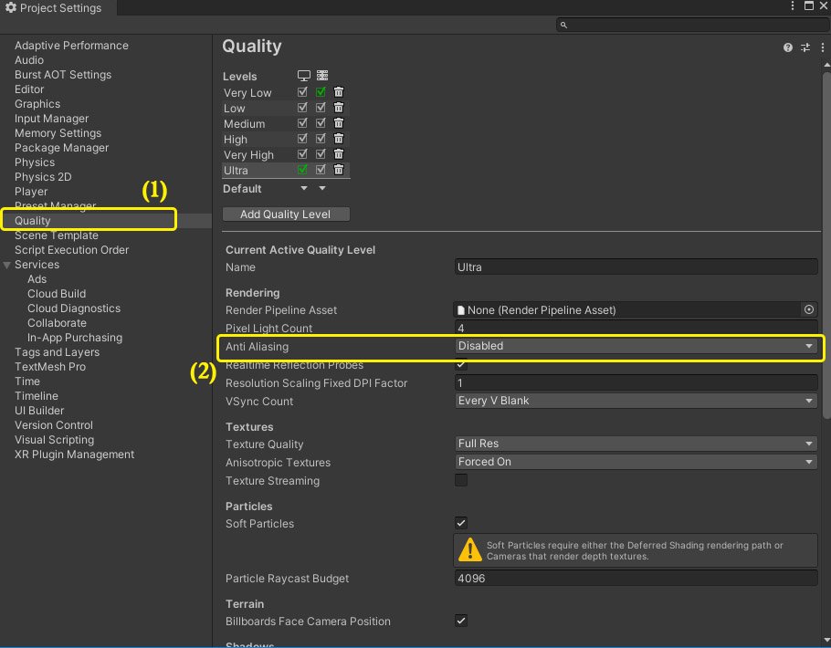Screen dimensions: 831x648
Task: Click the Pixel Light Count field
Action: [636, 328]
